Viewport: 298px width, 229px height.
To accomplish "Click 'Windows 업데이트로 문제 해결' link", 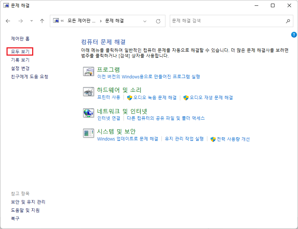I will (128, 139).
